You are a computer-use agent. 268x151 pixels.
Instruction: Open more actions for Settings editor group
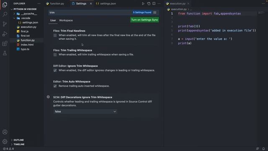coord(159,4)
